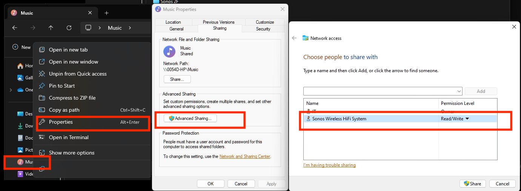Close the Network access dialog
Viewport: 521px width, 191px height.
click(x=514, y=27)
